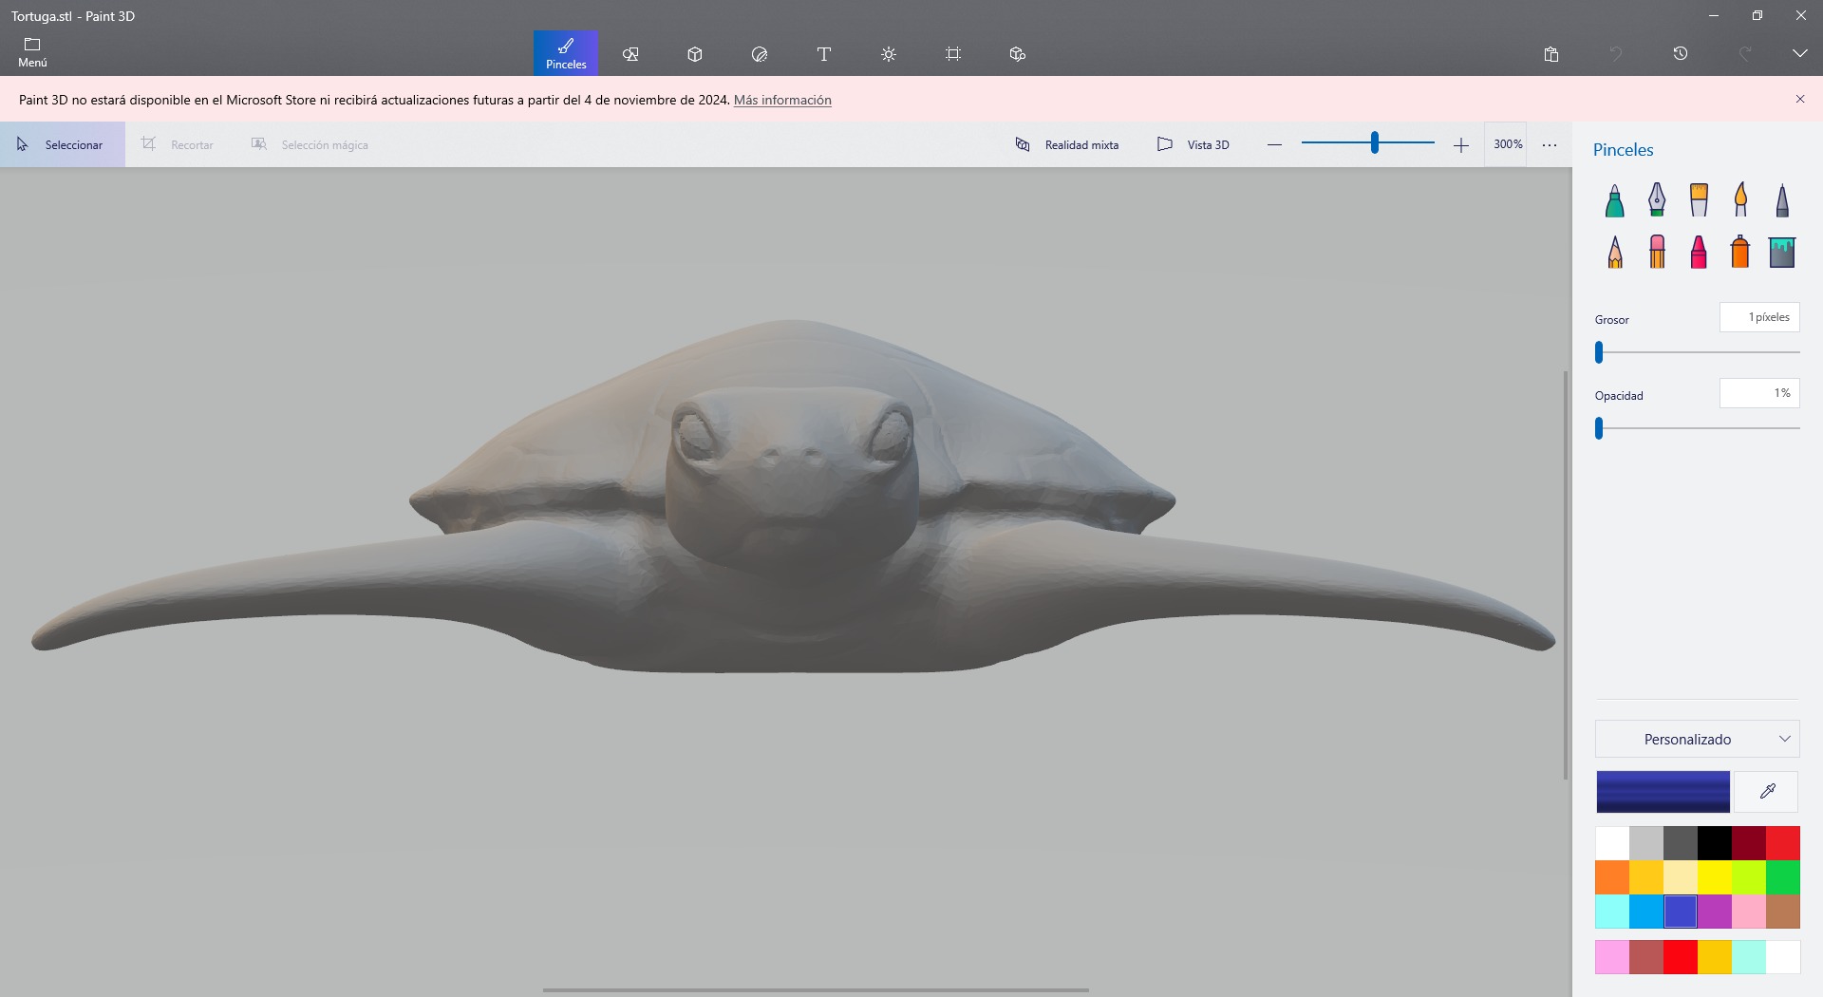
Task: Select the Oil brush
Action: 1699,200
